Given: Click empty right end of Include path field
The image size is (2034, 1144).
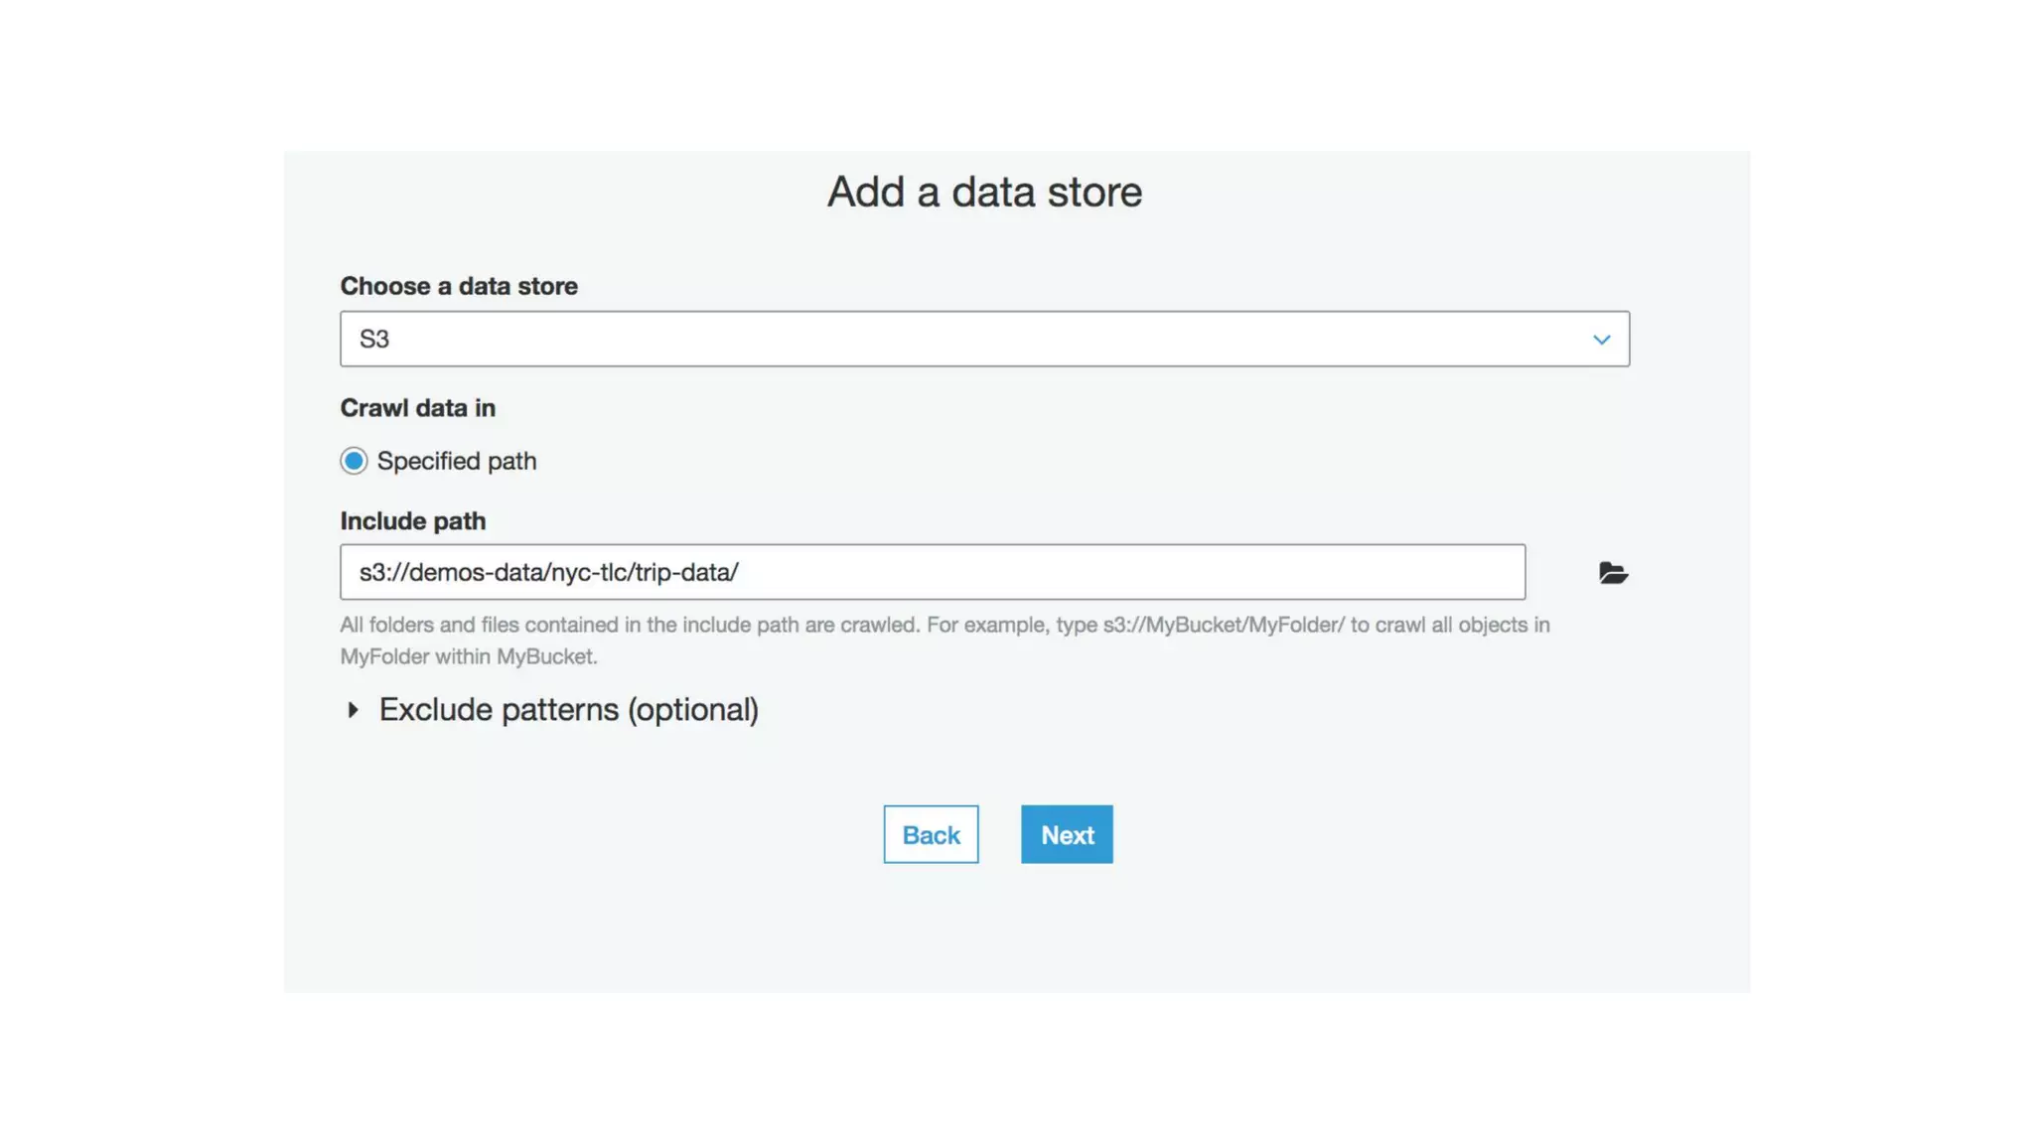Looking at the screenshot, I should (1390, 572).
